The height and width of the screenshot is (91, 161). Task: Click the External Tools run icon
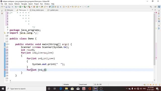point(29,7)
